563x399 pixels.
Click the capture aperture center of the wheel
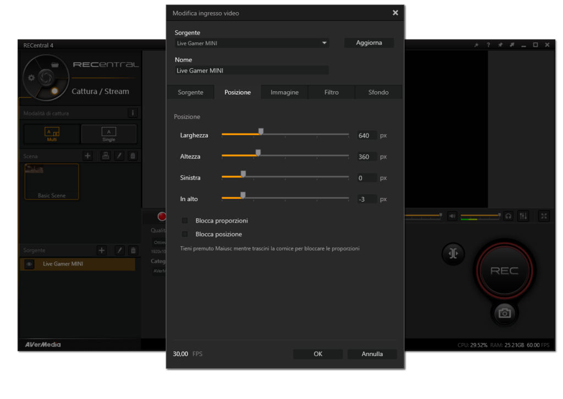click(46, 77)
